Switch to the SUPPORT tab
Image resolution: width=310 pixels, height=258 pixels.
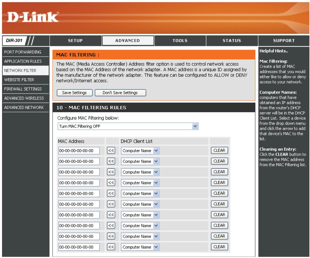click(284, 41)
